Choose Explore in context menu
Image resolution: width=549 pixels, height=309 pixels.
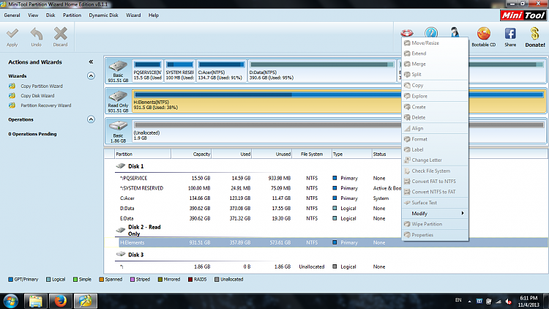(x=435, y=96)
